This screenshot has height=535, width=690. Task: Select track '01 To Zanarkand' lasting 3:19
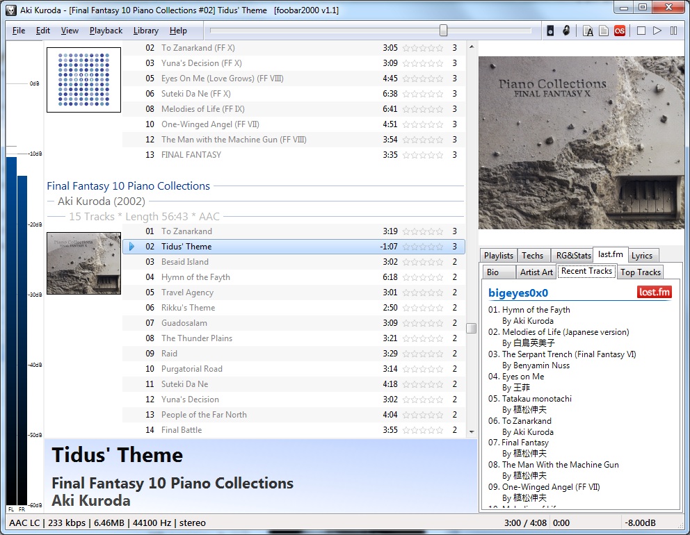[x=294, y=231]
